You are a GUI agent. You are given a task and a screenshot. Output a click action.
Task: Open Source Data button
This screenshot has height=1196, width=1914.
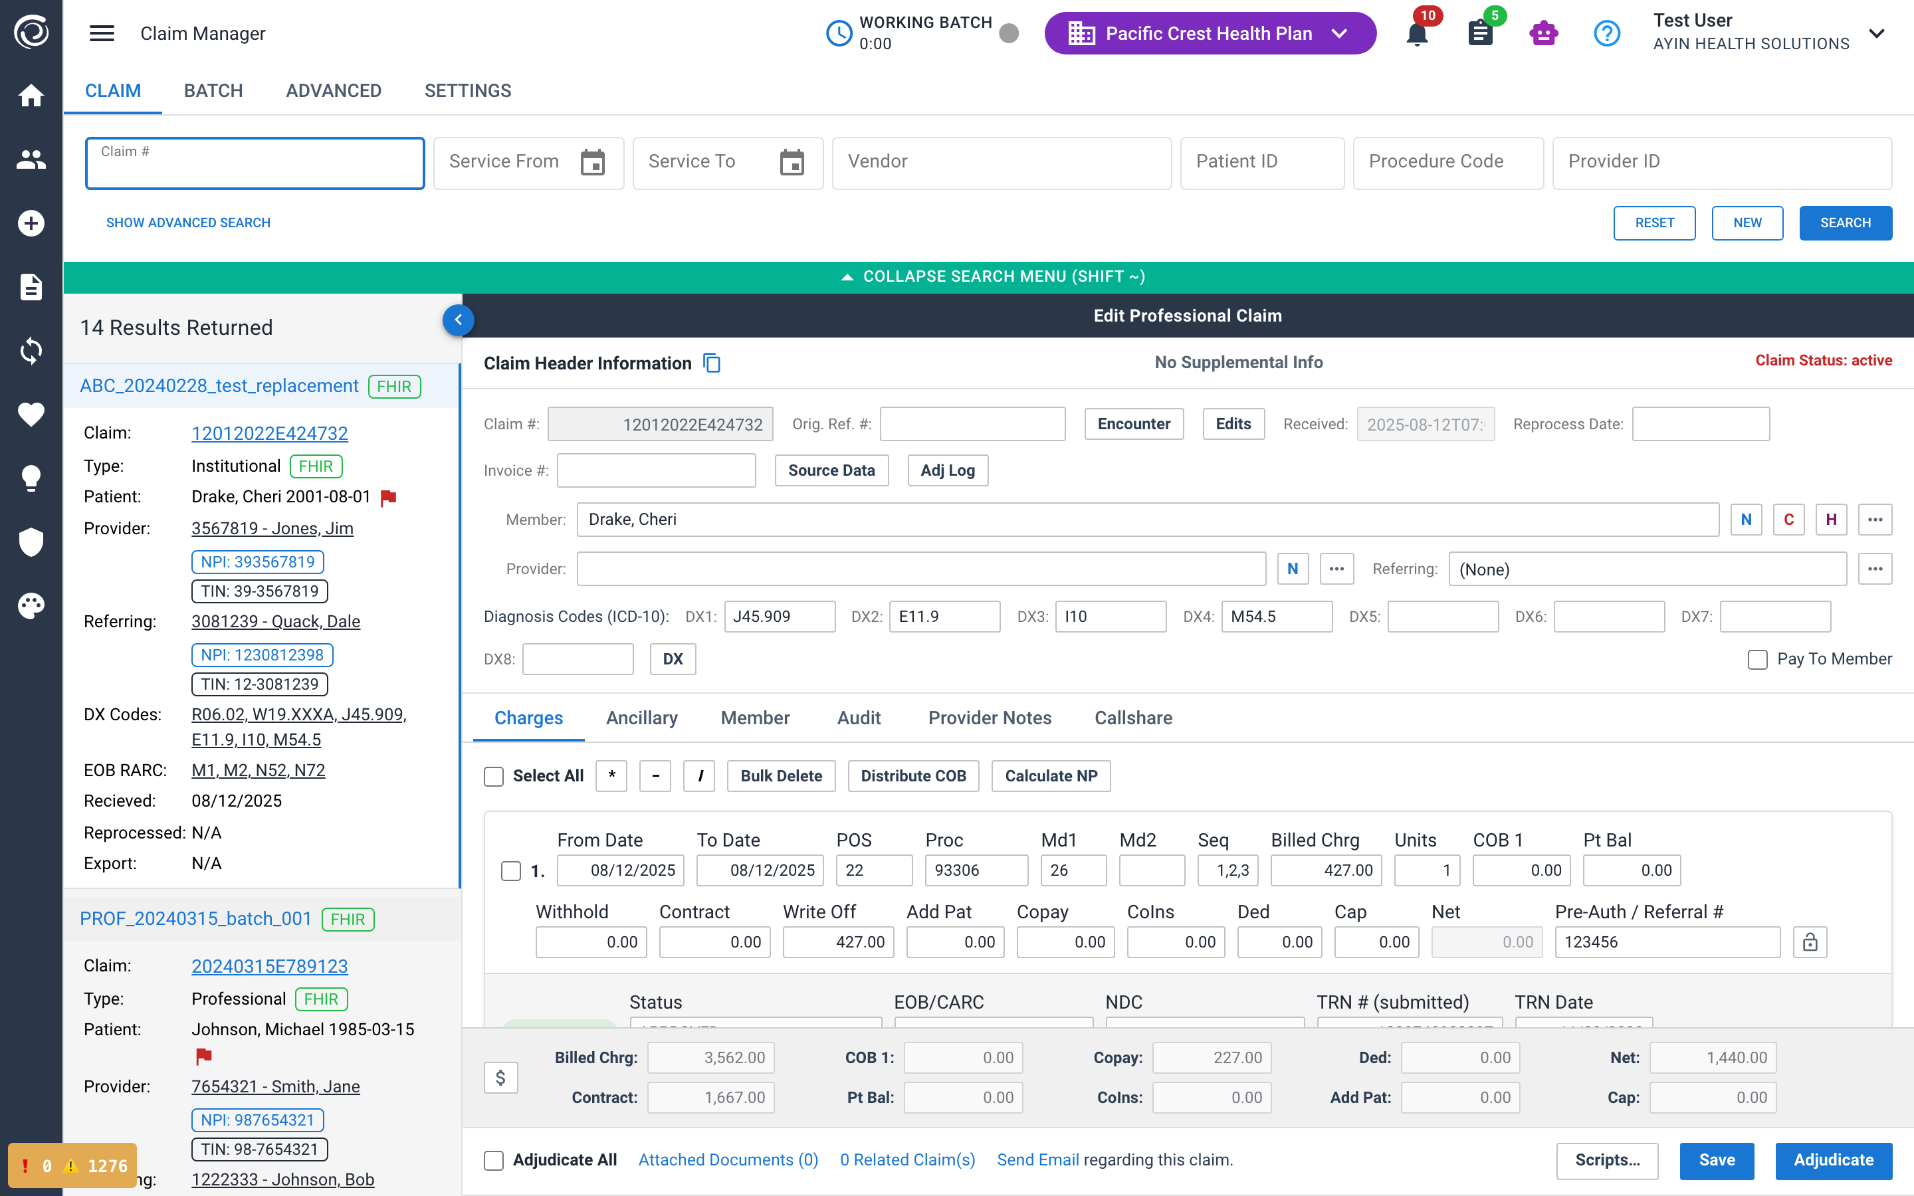pos(831,470)
